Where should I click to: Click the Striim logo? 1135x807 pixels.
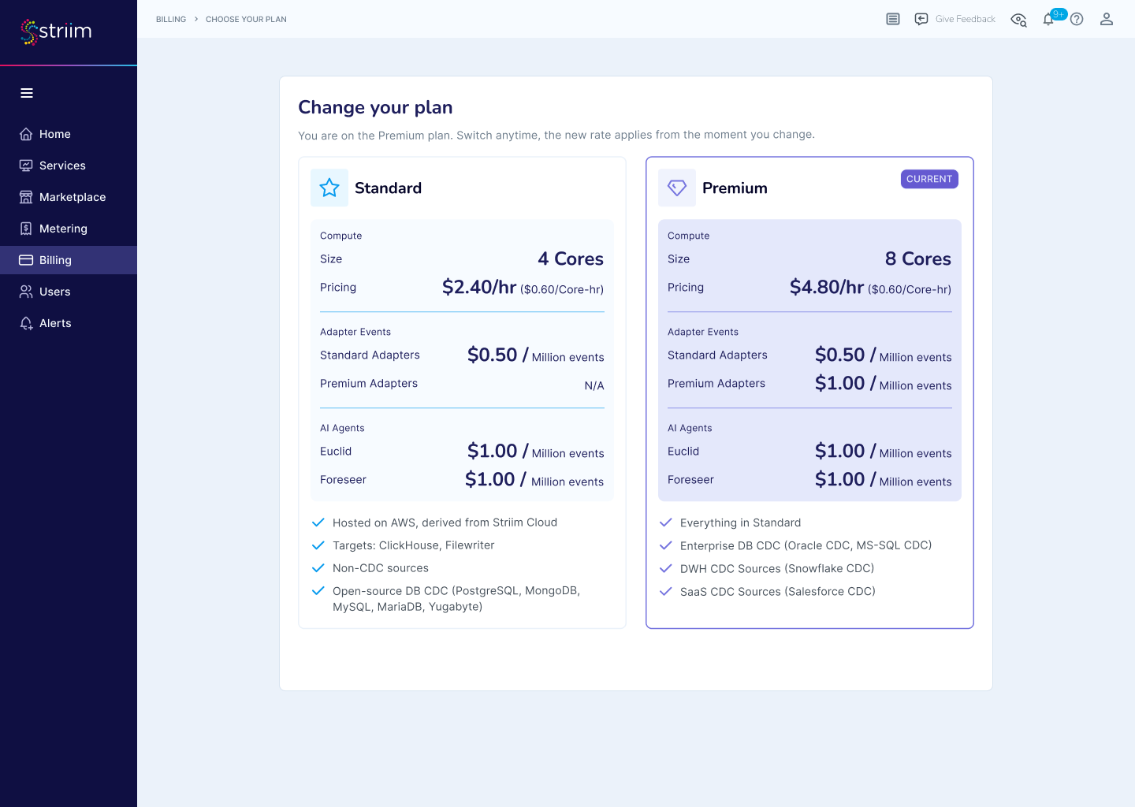(56, 32)
